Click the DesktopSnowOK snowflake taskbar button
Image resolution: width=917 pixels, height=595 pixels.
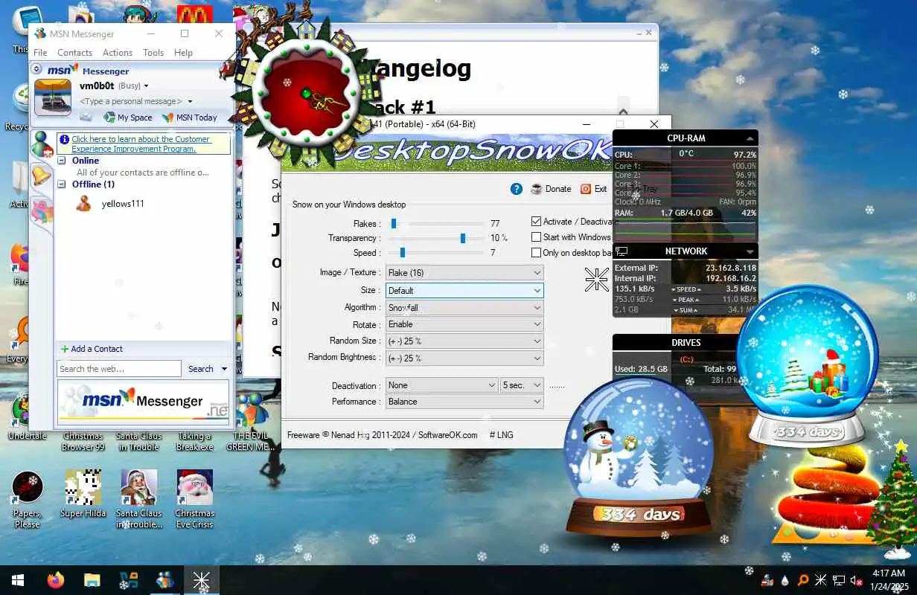201,580
